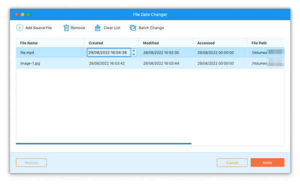Click the Add Source File label
300x184 pixels.
[x=38, y=28]
